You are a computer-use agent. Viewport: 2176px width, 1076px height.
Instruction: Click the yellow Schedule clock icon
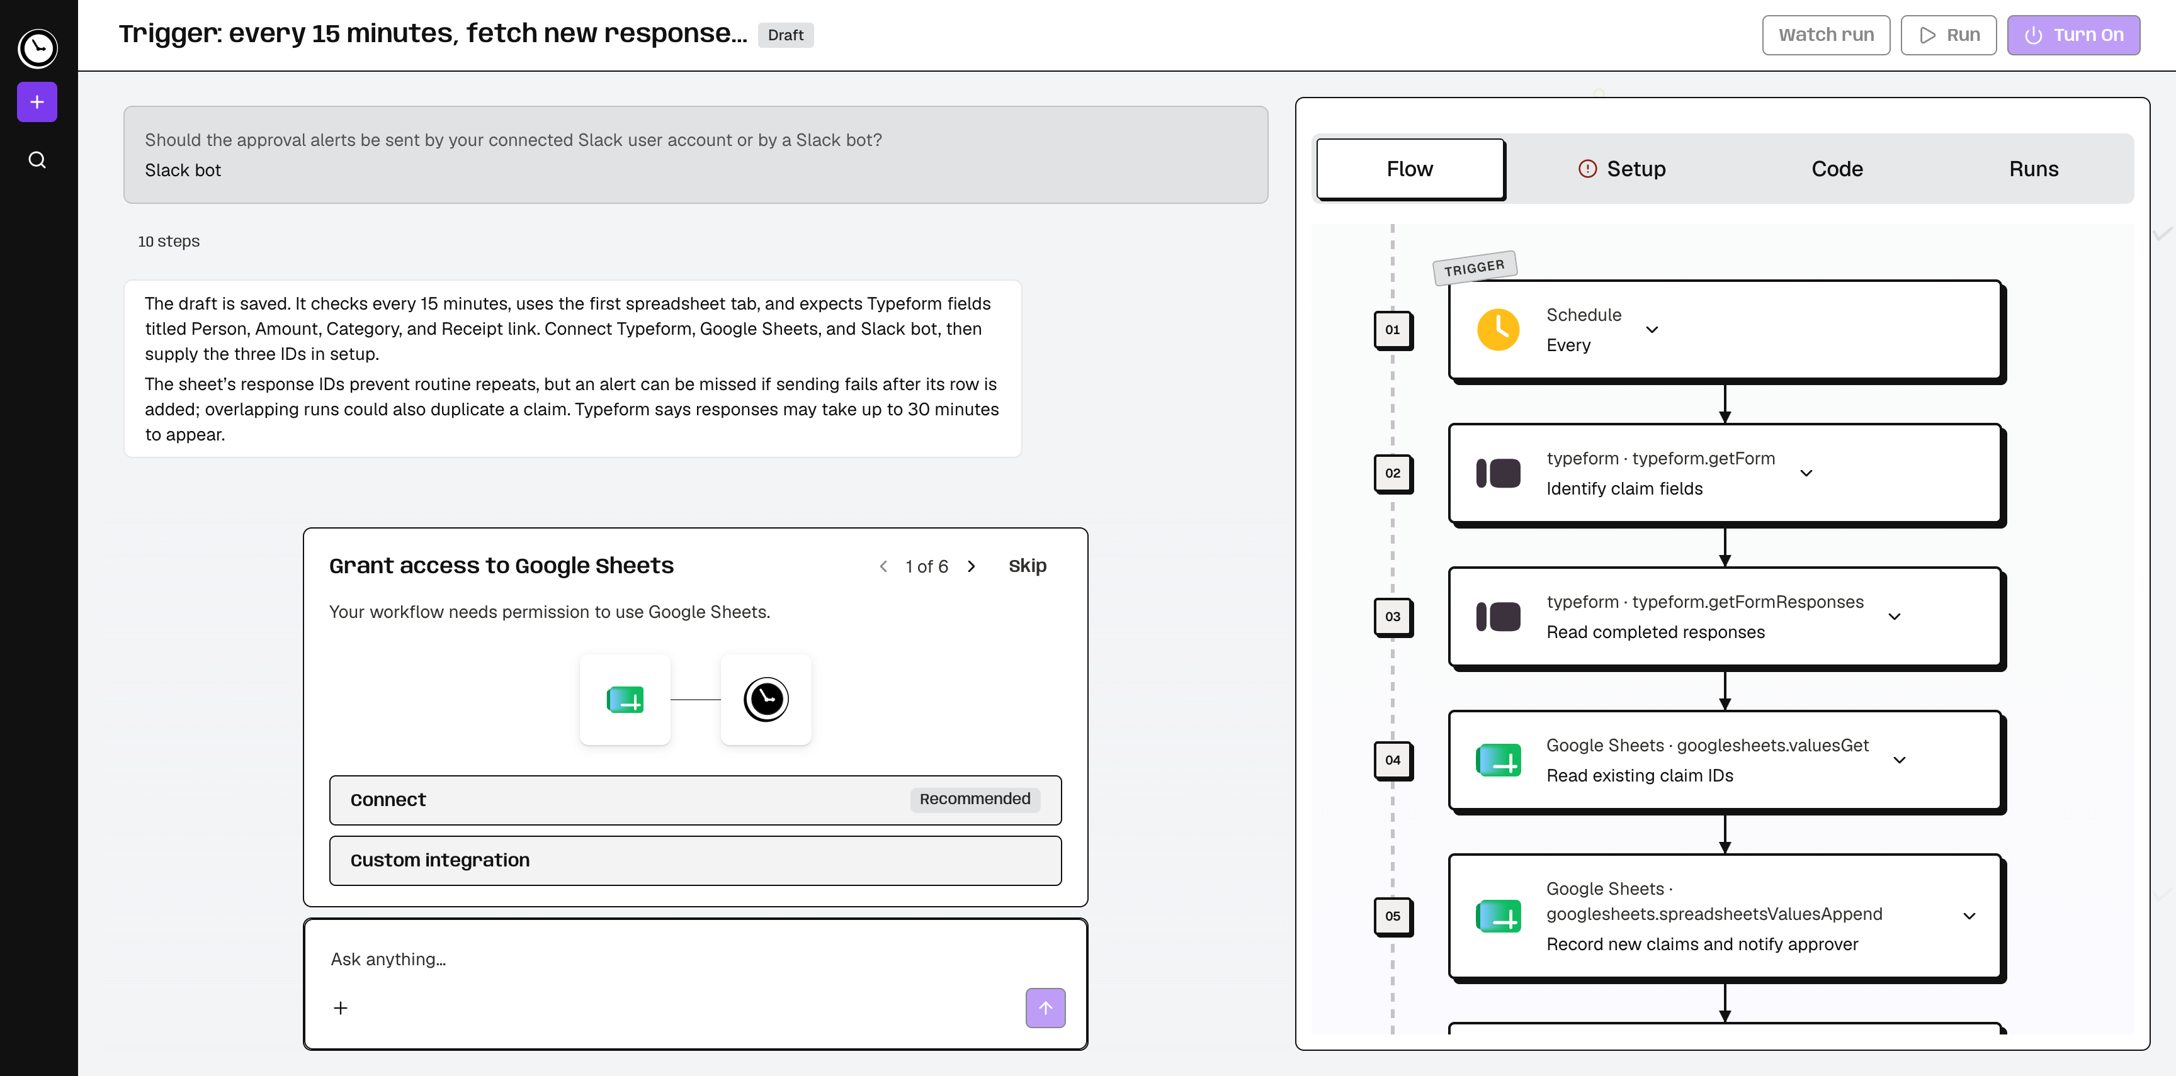[1498, 330]
